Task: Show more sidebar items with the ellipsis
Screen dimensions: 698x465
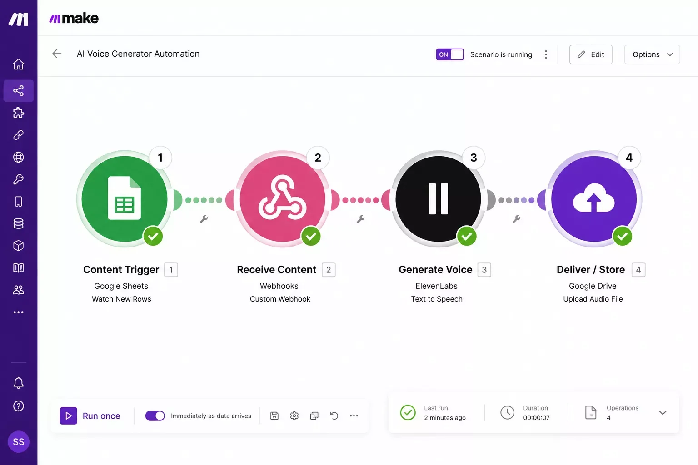Action: pos(19,312)
